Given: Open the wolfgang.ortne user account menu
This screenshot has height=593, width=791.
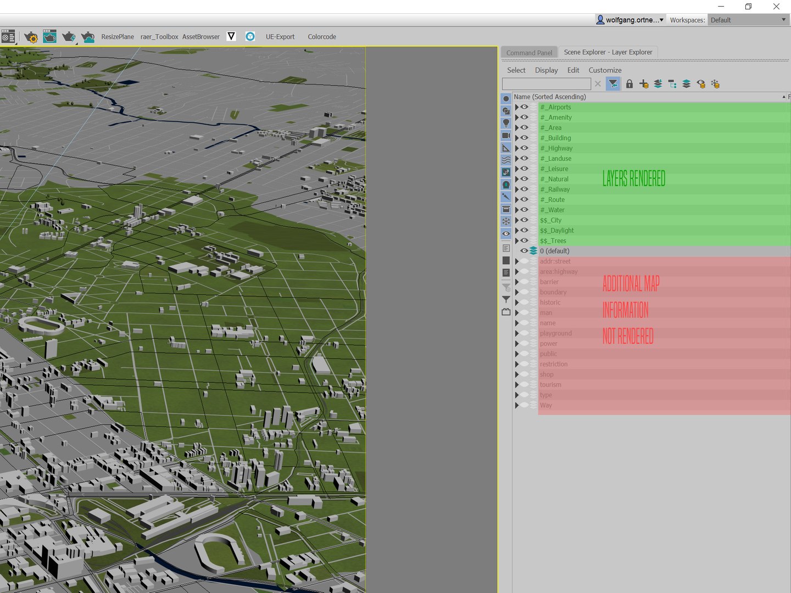Looking at the screenshot, I should click(x=631, y=20).
